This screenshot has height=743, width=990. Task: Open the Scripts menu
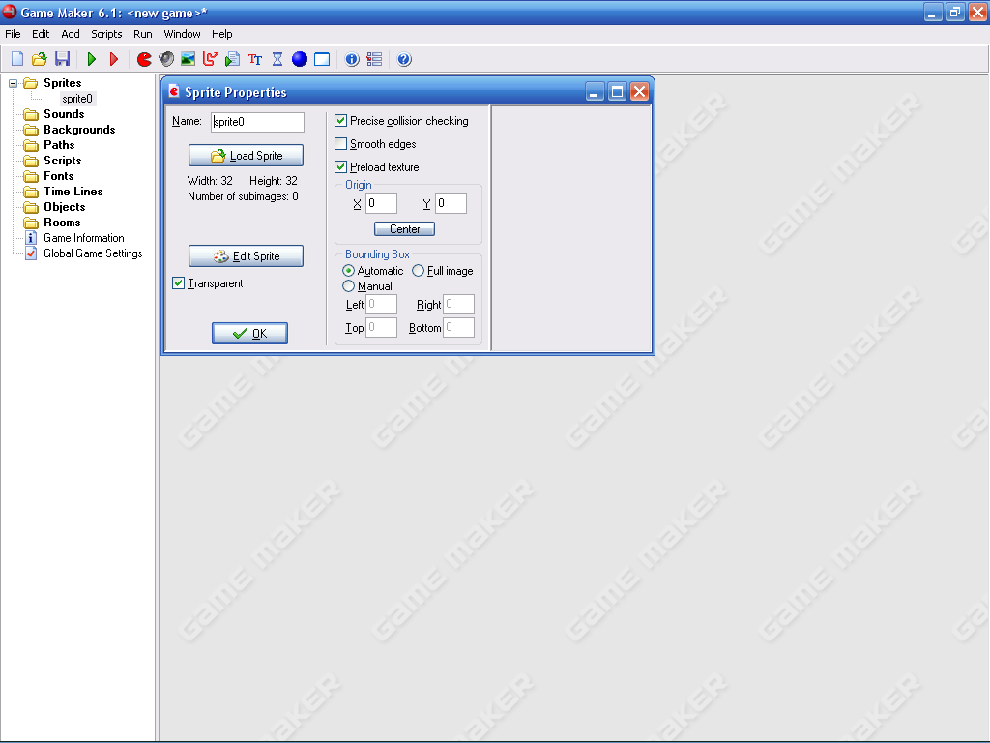106,34
